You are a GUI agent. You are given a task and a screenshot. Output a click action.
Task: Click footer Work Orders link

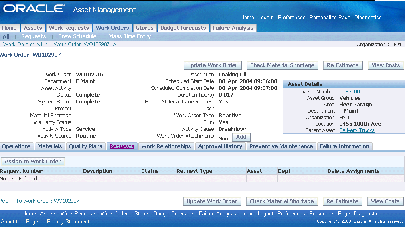click(x=115, y=214)
